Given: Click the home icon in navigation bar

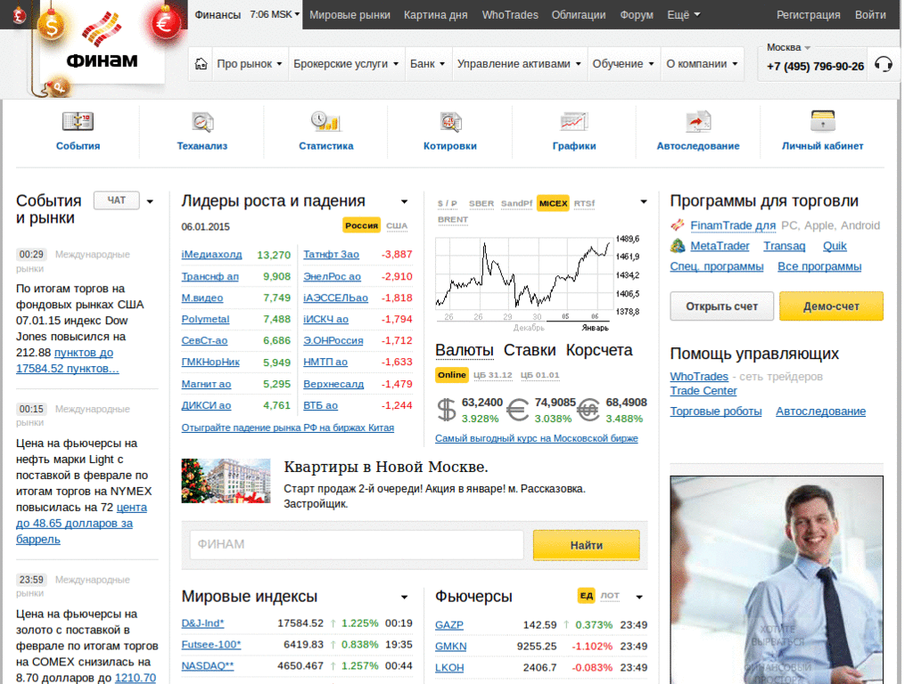Looking at the screenshot, I should tap(201, 64).
